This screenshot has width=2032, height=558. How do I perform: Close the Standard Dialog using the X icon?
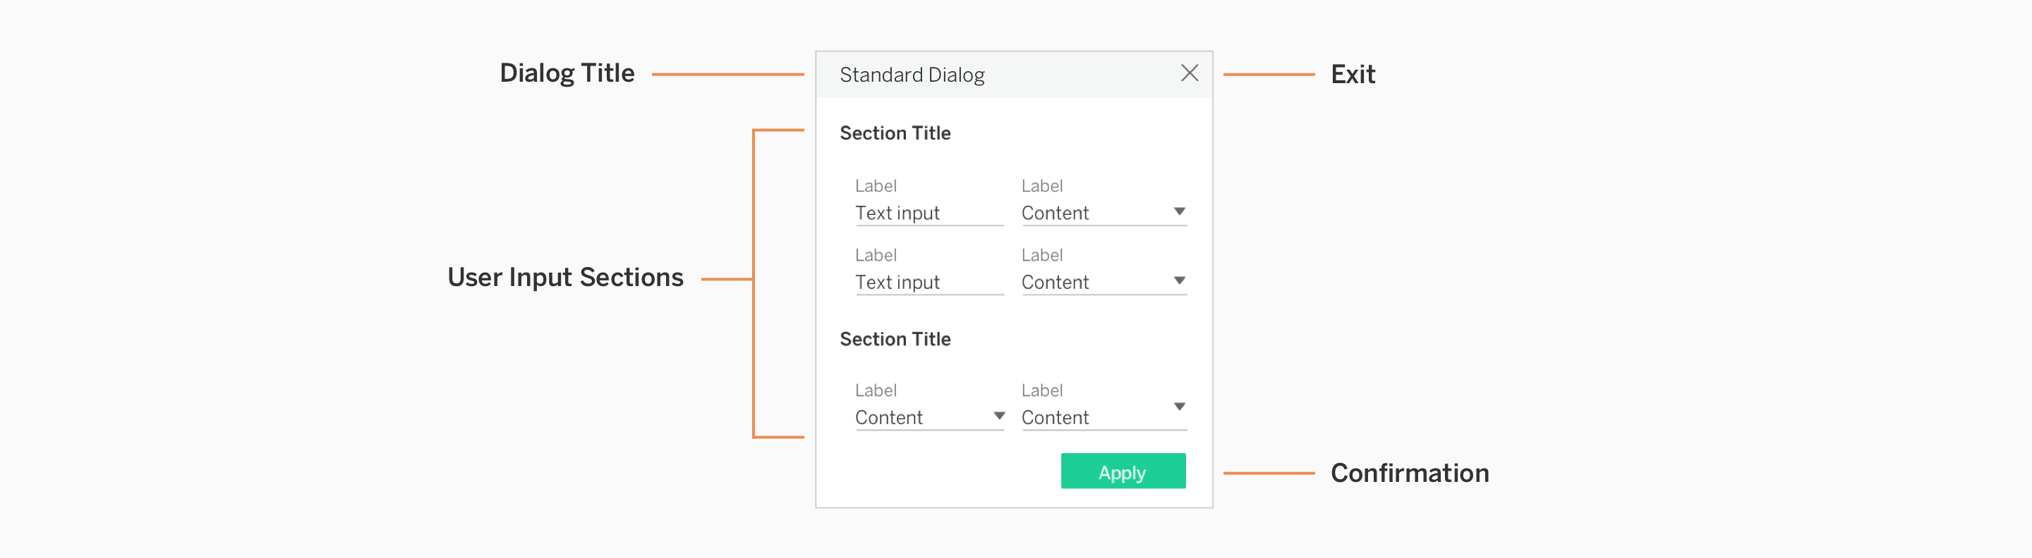[x=1189, y=73]
